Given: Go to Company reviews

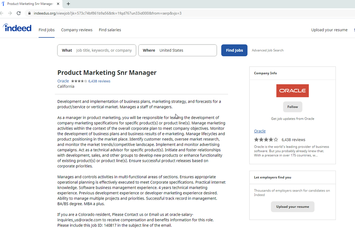Looking at the screenshot, I should point(77,30).
